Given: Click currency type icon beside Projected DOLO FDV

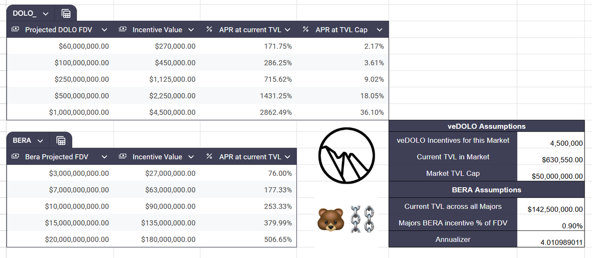Looking at the screenshot, I should (x=16, y=30).
